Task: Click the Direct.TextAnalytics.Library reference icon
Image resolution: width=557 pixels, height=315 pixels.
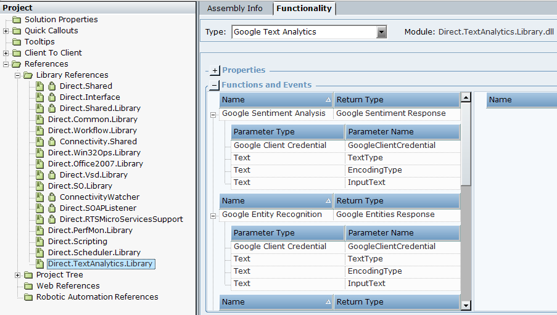Action: [39, 264]
